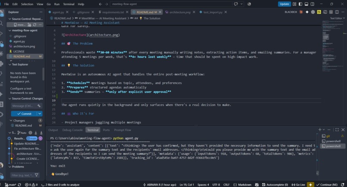
Task: Close the test_import.py tab
Action: pyautogui.click(x=226, y=12)
